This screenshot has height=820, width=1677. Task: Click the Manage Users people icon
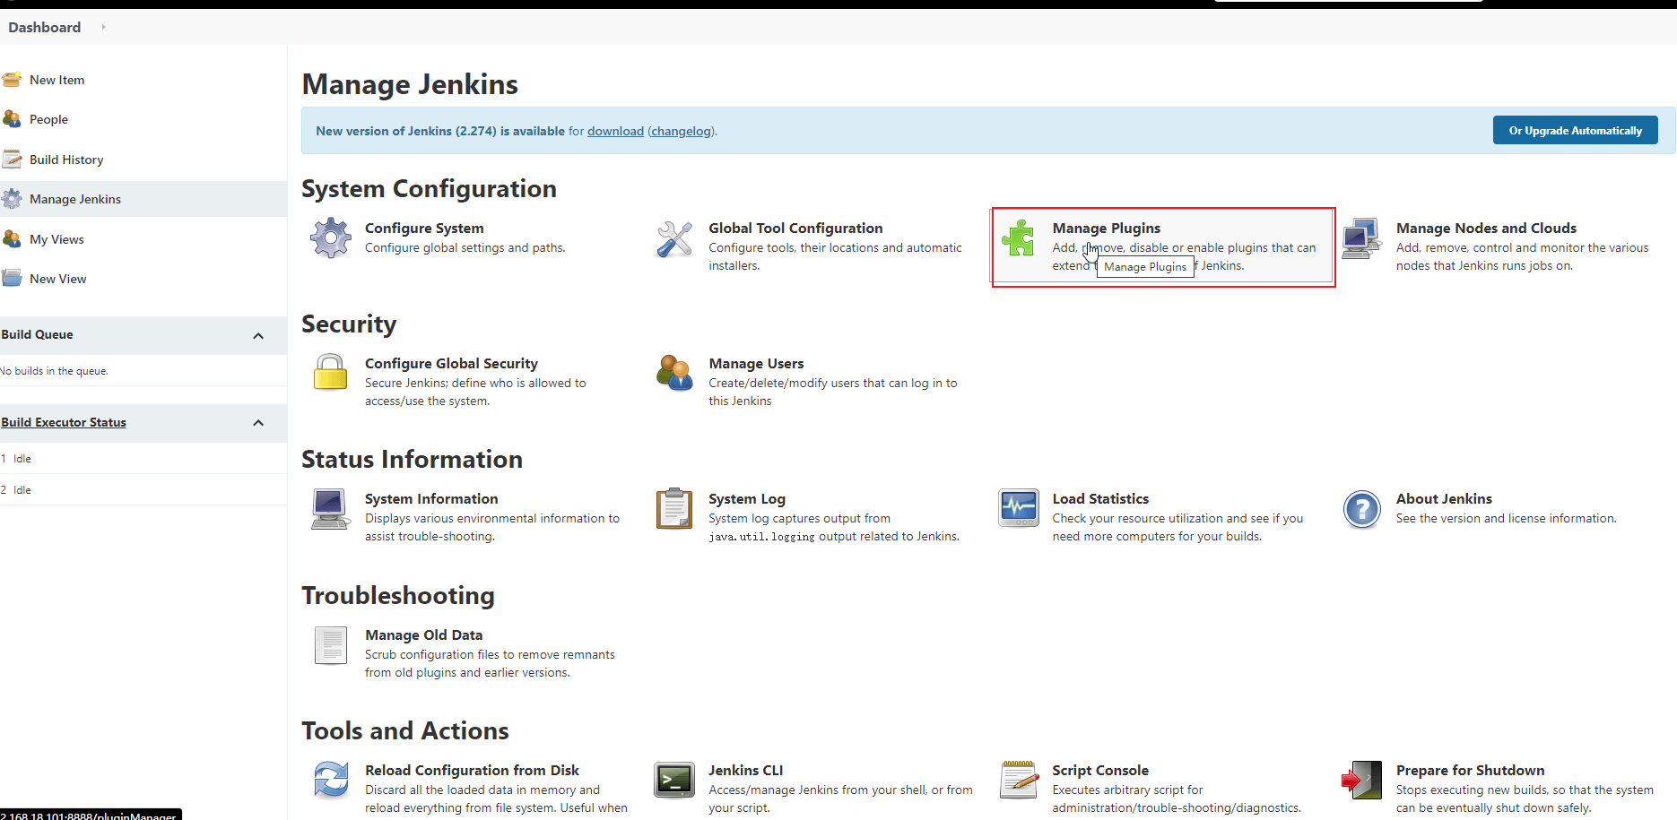674,373
